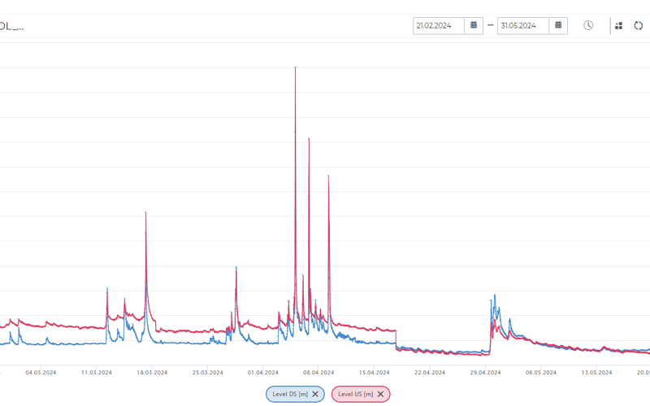This screenshot has width=650, height=406.
Task: Click the highest red peak in April
Action: click(x=295, y=68)
